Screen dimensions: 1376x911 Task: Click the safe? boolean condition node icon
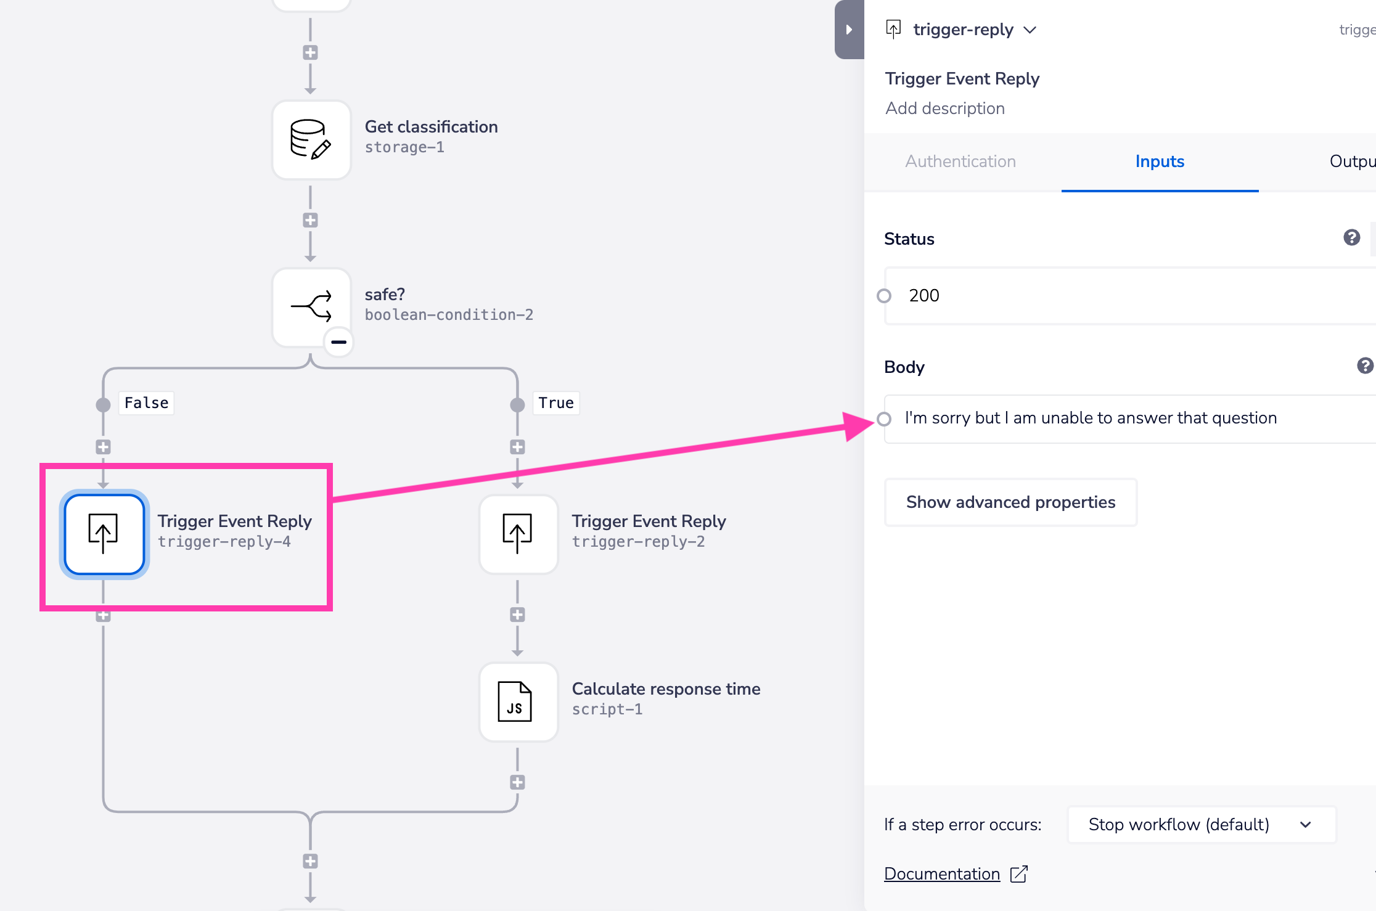(311, 306)
